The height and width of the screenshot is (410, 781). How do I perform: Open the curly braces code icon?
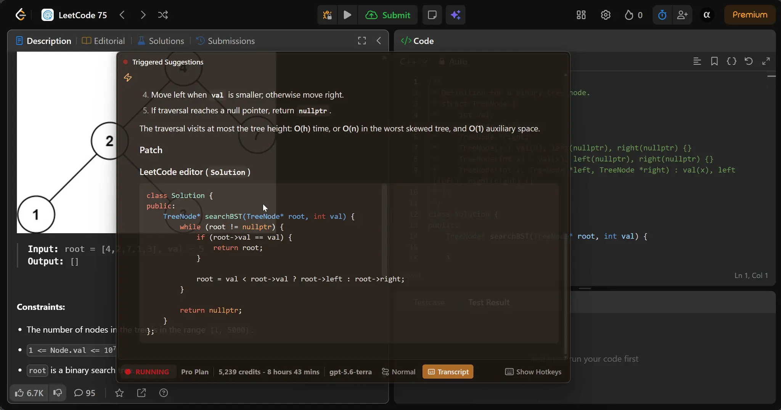(731, 61)
